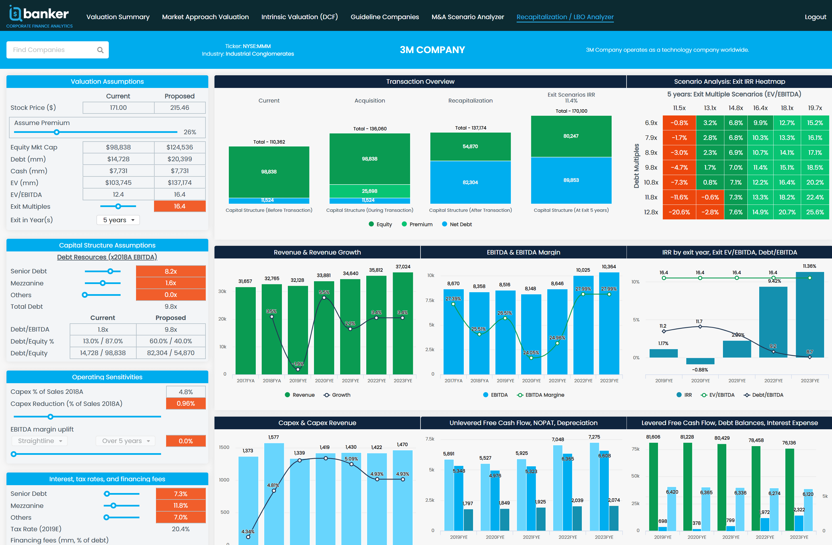
Task: Open the Exit in Year(s) dropdown
Action: pos(118,220)
